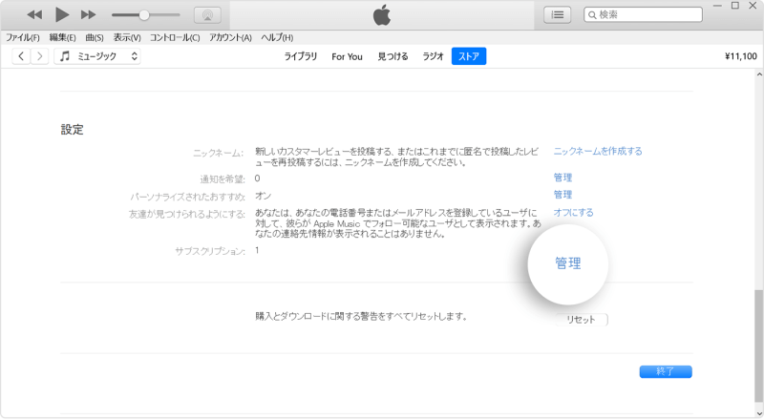The image size is (764, 419).
Task: Switch to the ラジオ tab
Action: 434,56
